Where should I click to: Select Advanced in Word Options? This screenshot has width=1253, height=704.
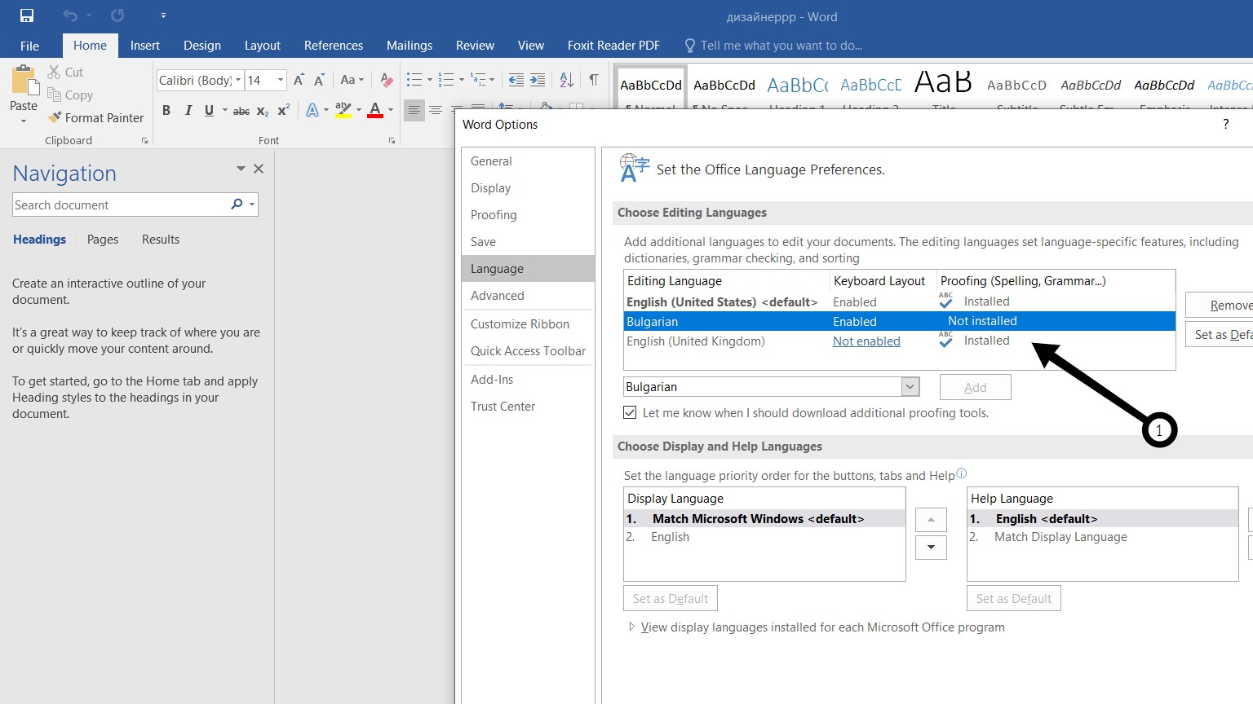pos(528,296)
